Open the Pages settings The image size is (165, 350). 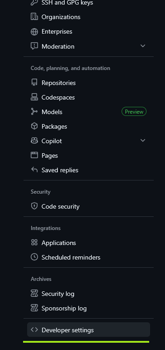tap(89, 155)
